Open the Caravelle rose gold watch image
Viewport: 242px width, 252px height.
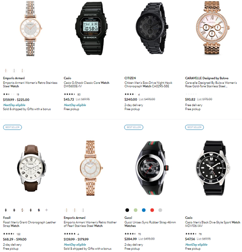(212, 28)
